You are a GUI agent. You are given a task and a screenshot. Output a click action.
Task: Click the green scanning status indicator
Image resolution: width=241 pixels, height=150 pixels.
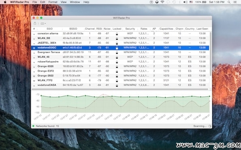point(33,126)
